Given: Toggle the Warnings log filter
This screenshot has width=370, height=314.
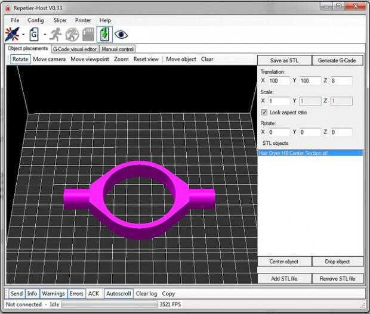Looking at the screenshot, I should [x=53, y=294].
